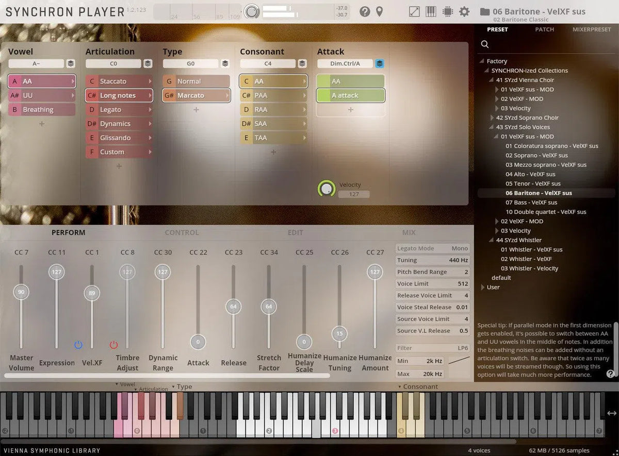
Task: Select the Breathing vowel option
Action: click(x=41, y=109)
